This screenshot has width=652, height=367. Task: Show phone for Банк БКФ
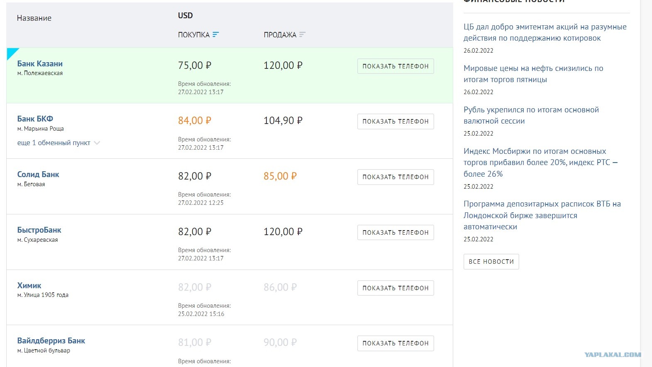(x=396, y=122)
